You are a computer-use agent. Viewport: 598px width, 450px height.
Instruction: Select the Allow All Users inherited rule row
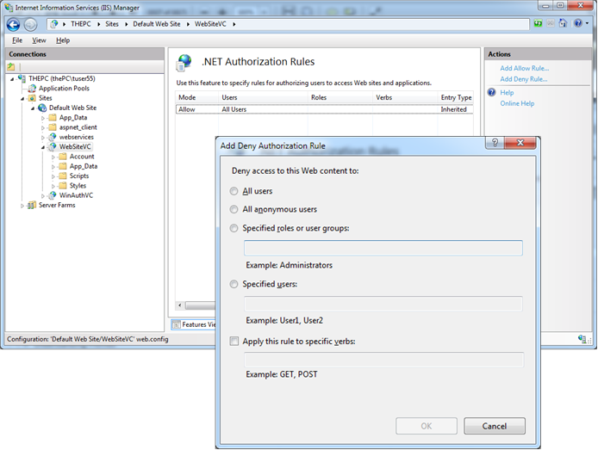click(324, 109)
